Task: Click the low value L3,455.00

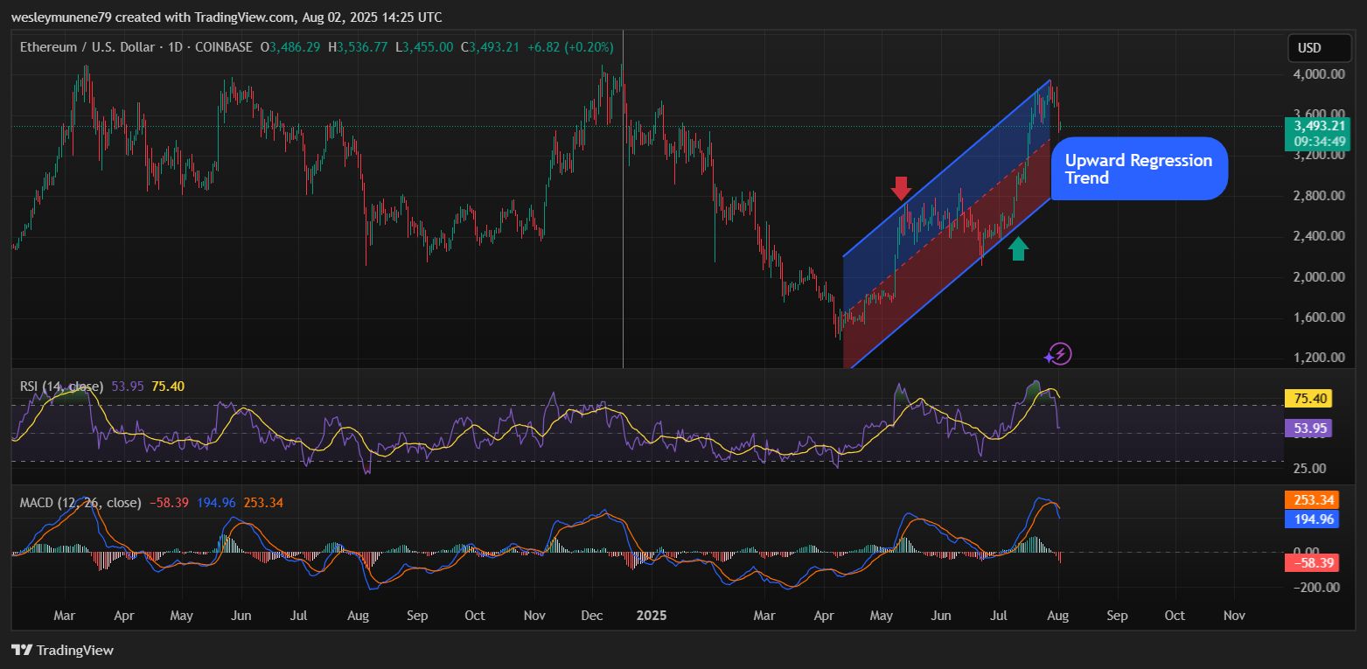Action: click(x=424, y=46)
